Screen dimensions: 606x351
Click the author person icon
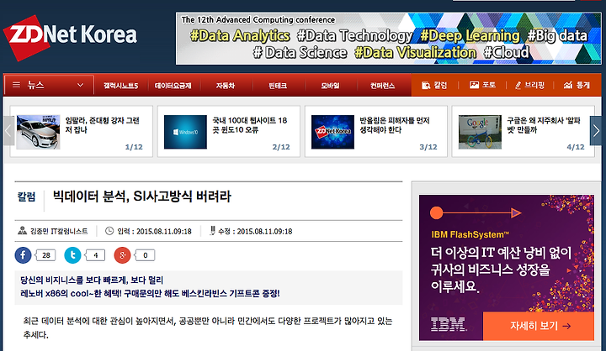(23, 231)
